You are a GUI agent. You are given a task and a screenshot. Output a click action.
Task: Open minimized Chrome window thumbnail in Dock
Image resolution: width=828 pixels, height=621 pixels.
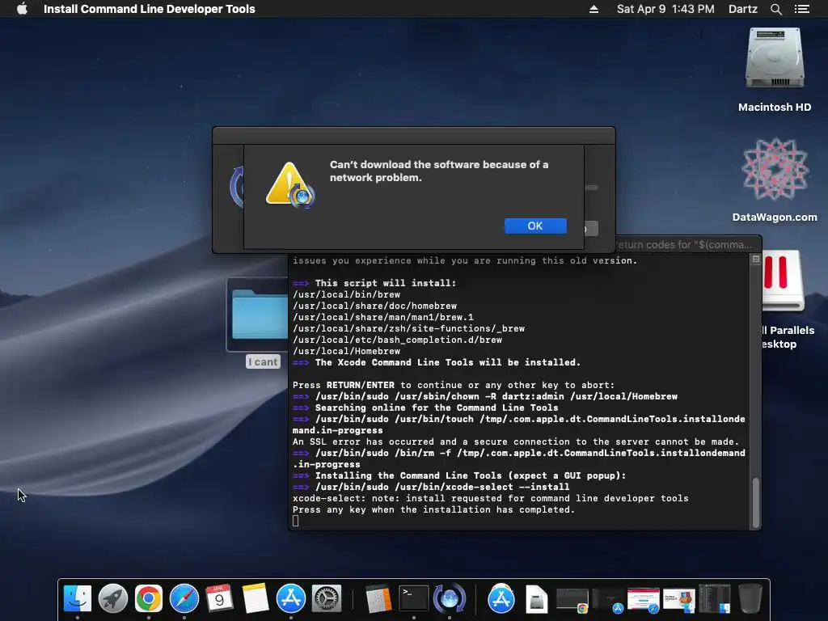coord(572,601)
